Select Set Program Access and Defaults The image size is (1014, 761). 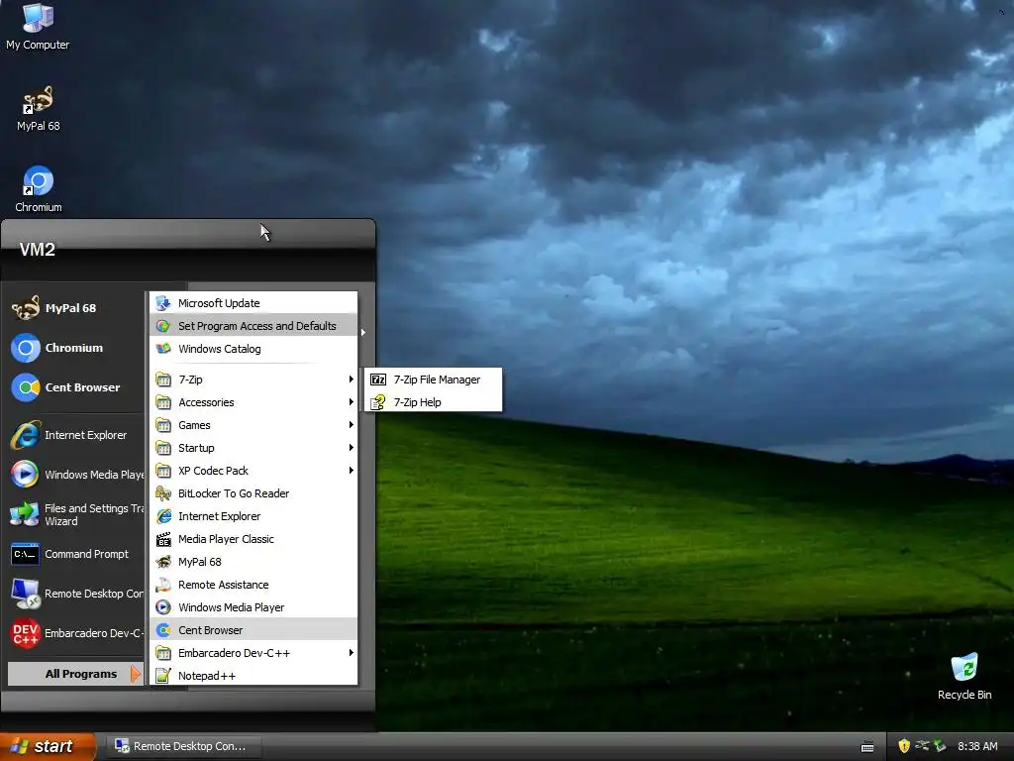coord(253,325)
